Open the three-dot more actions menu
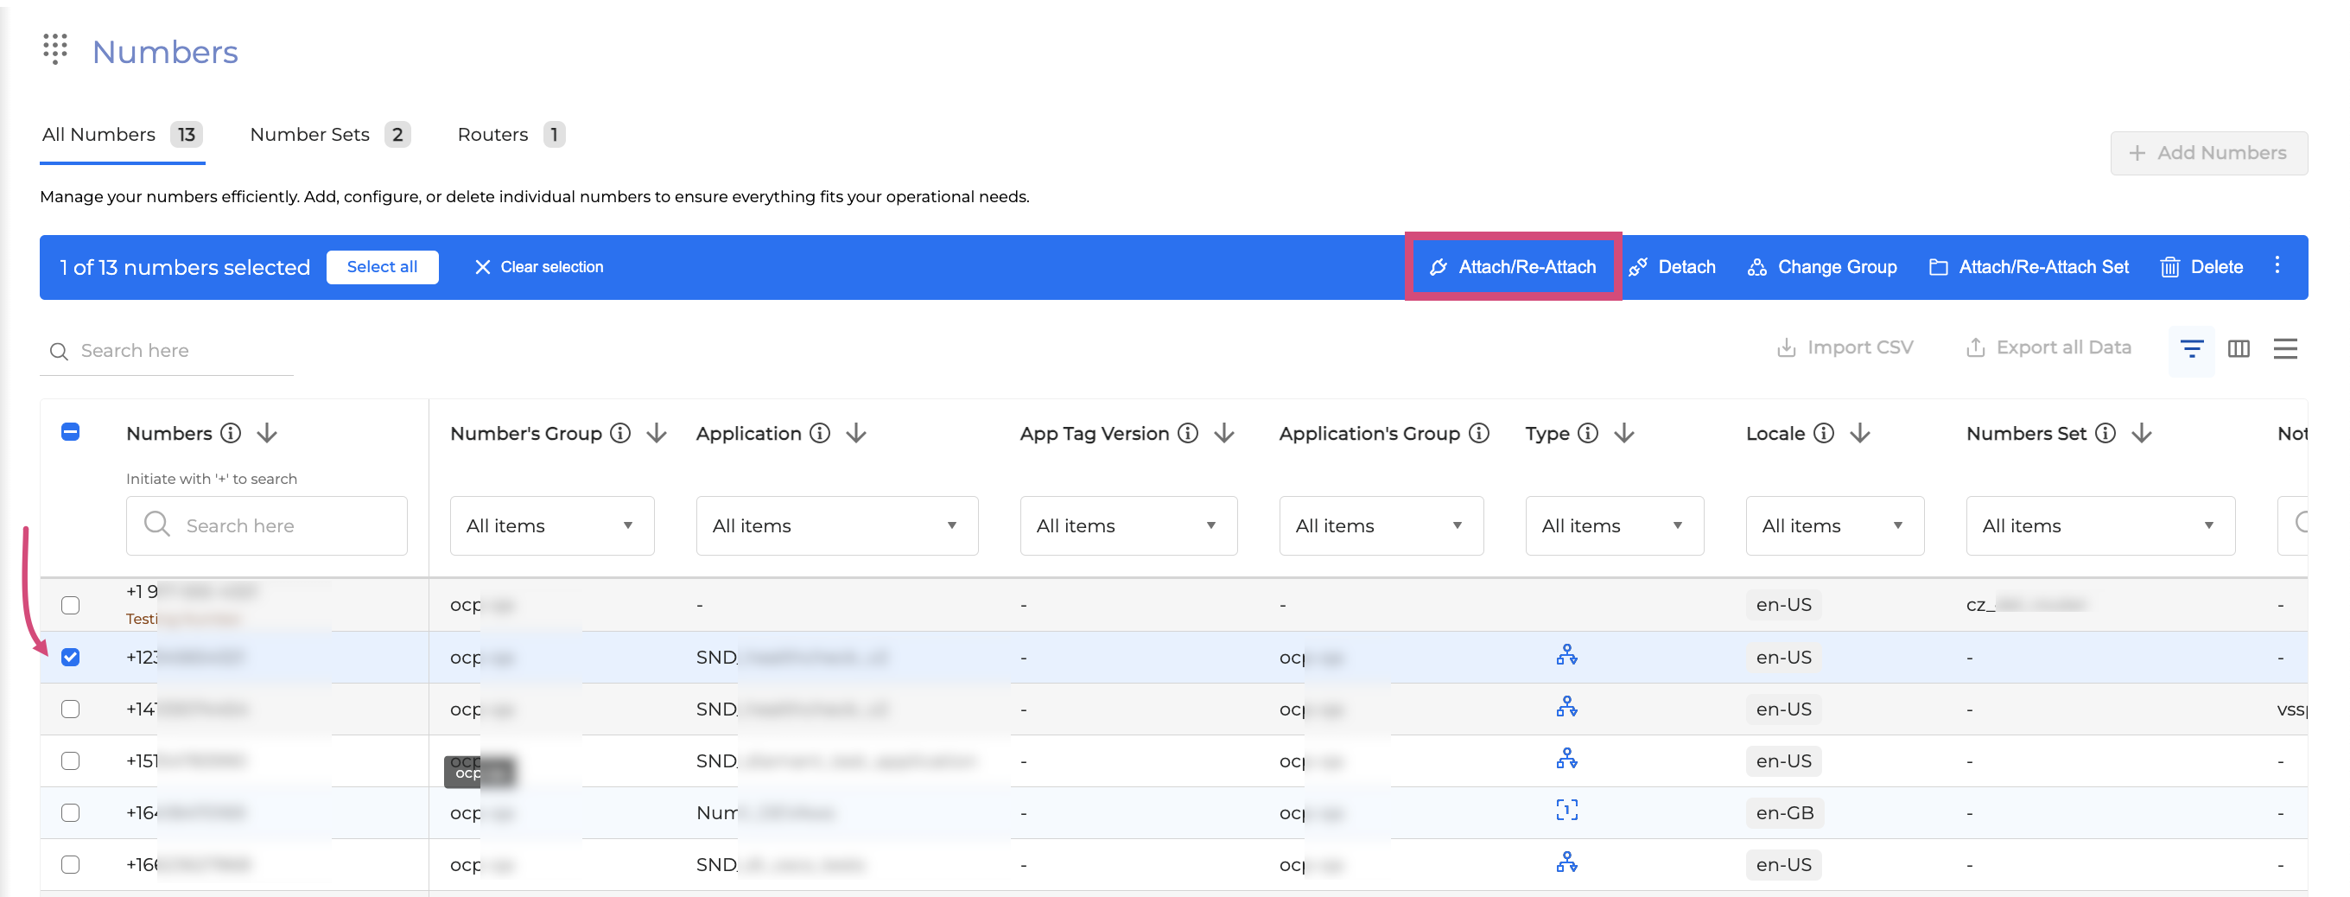This screenshot has height=897, width=2350. pyautogui.click(x=2277, y=265)
